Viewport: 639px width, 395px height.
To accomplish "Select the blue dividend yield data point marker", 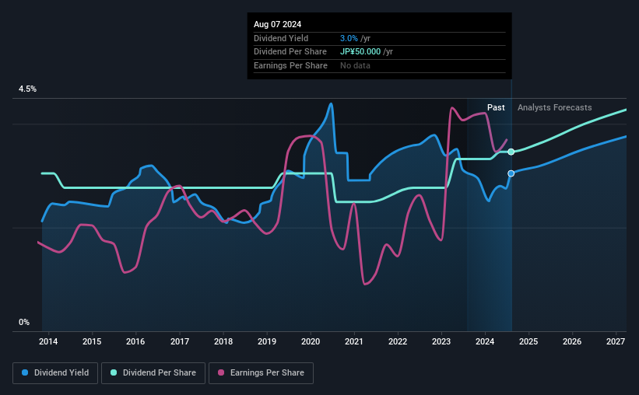I will point(511,173).
